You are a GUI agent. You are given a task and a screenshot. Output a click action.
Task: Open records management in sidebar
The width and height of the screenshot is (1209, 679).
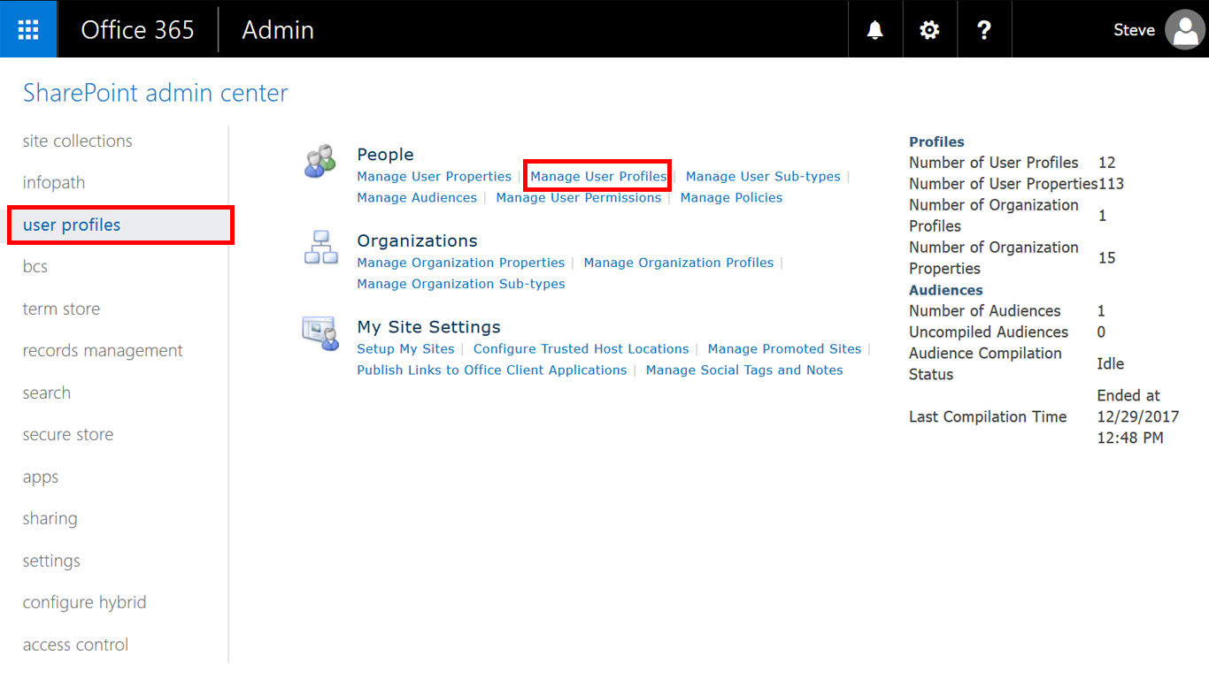click(x=103, y=351)
